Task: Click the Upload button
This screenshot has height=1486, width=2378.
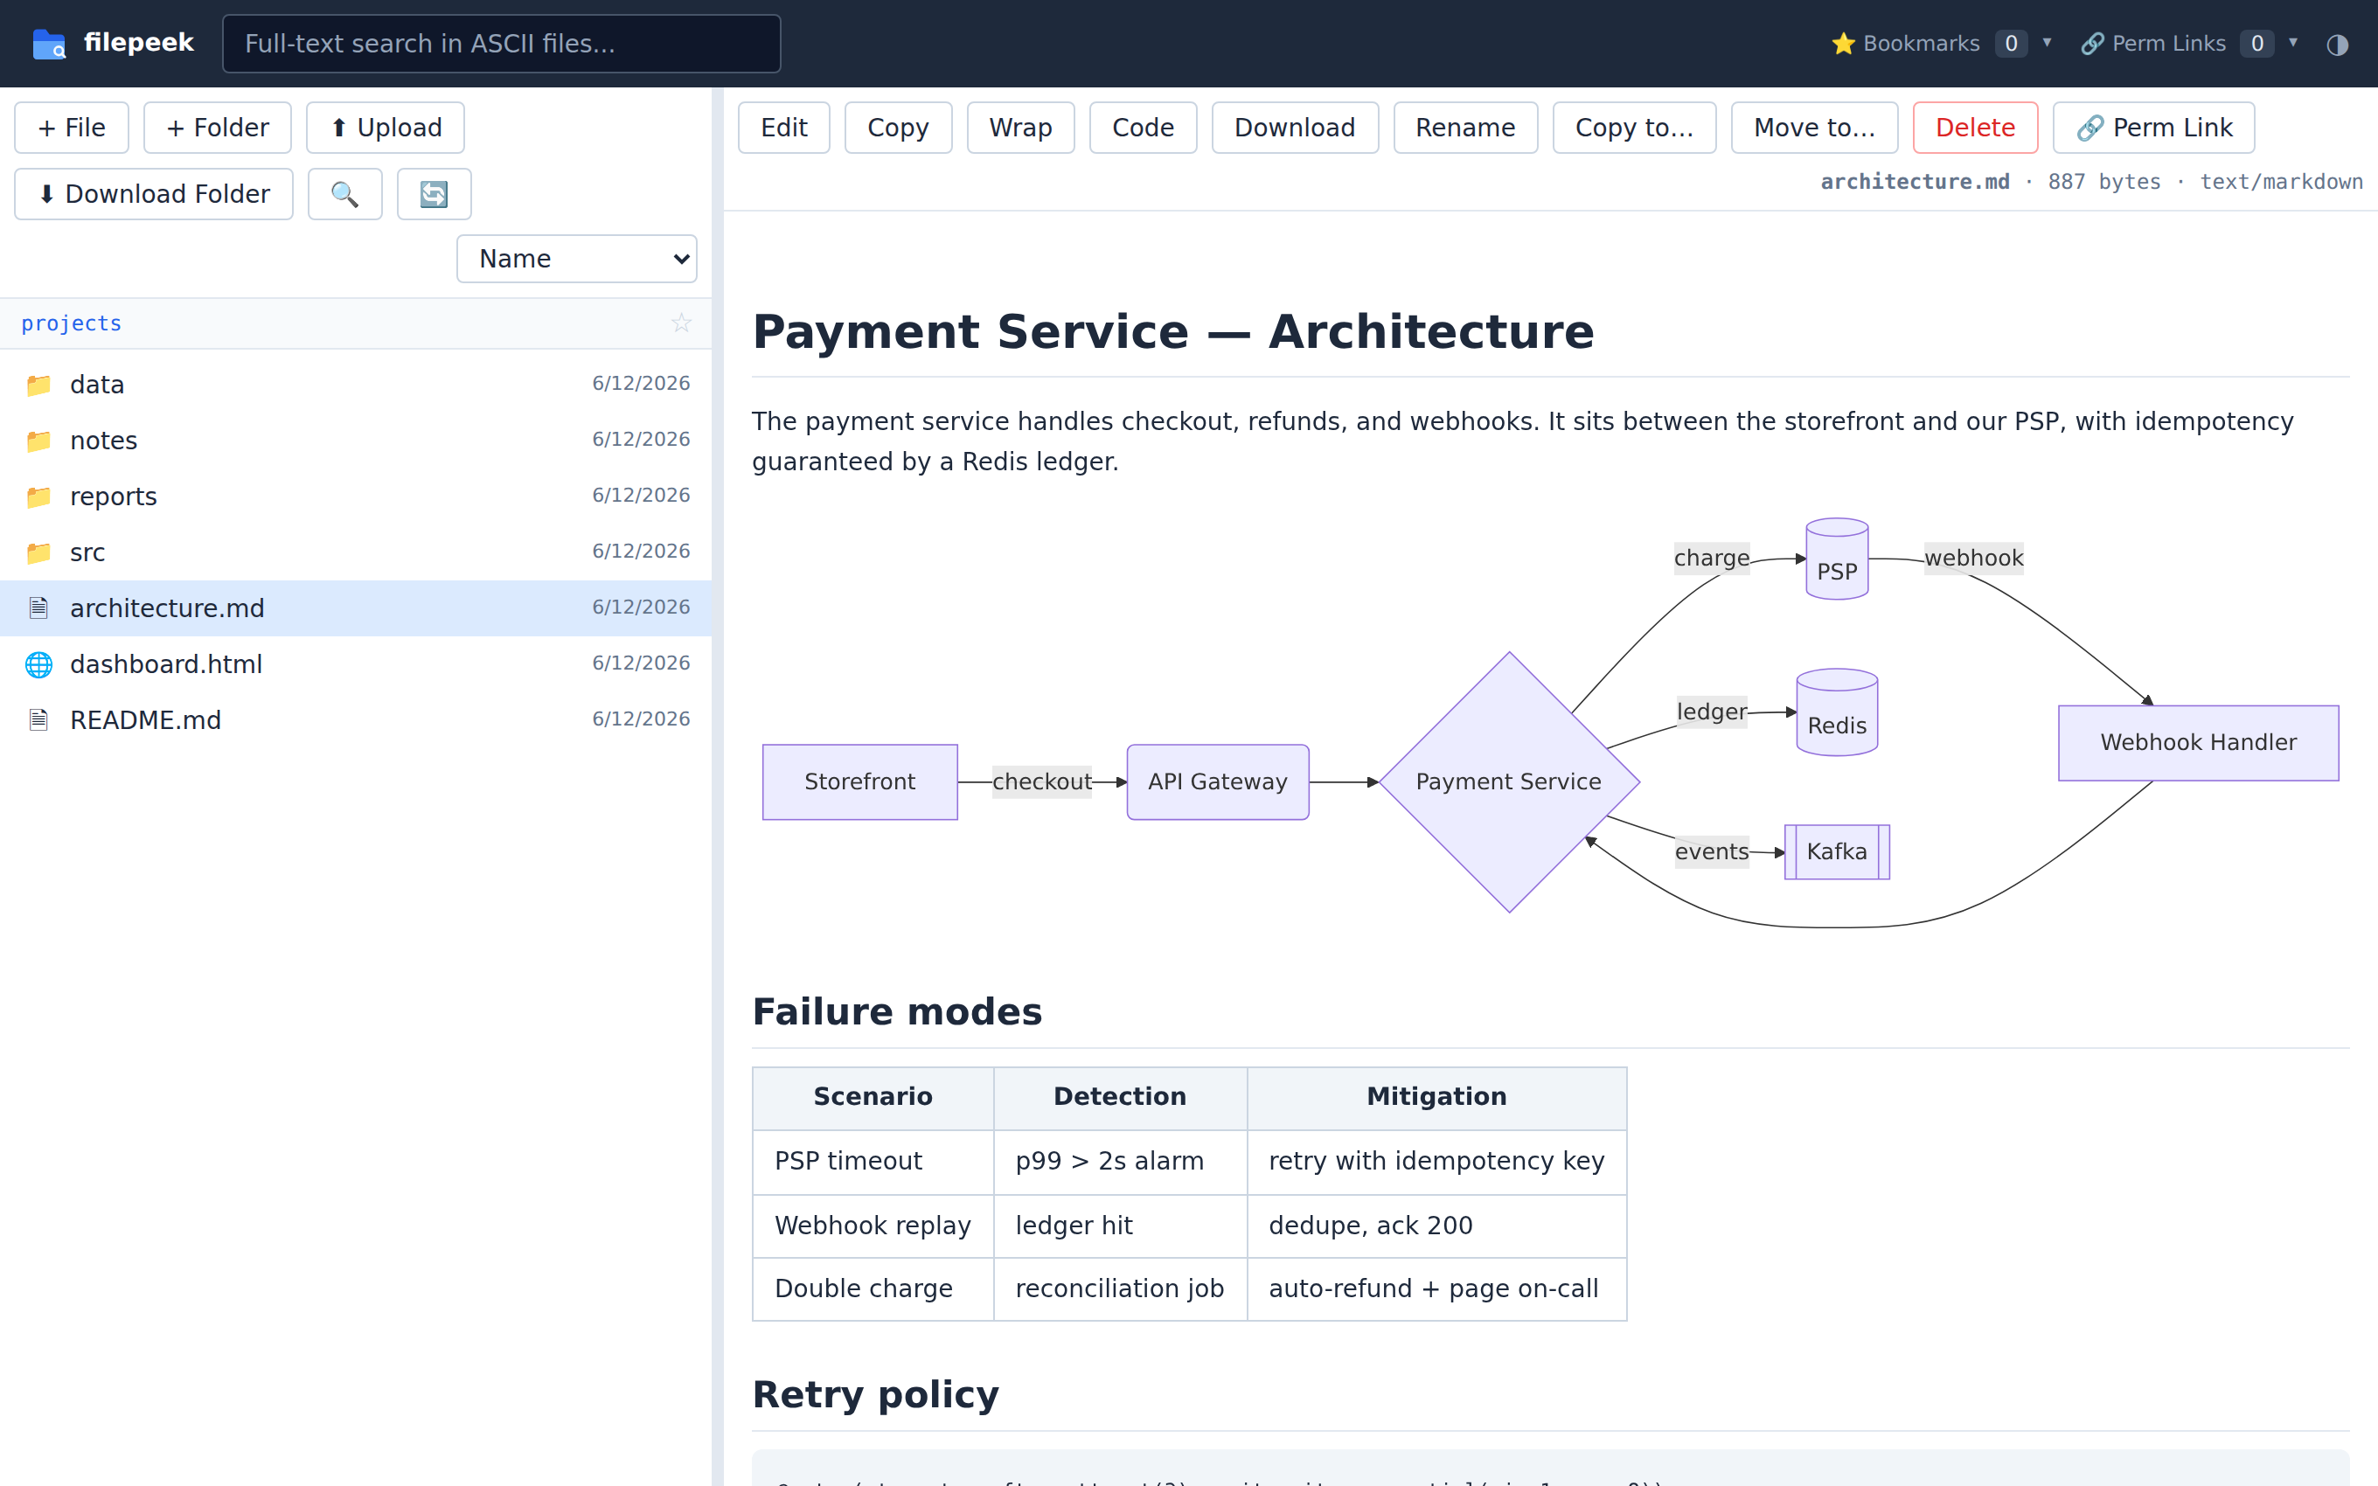Action: click(386, 128)
